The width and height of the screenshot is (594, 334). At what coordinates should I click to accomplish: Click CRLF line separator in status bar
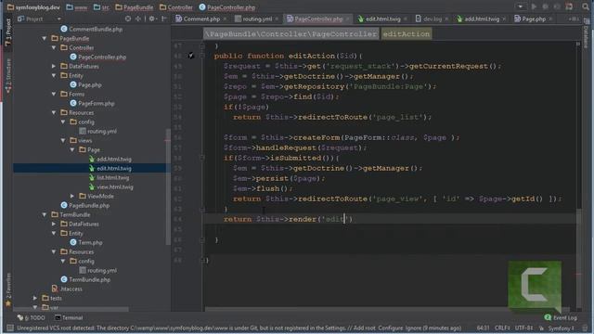click(502, 328)
